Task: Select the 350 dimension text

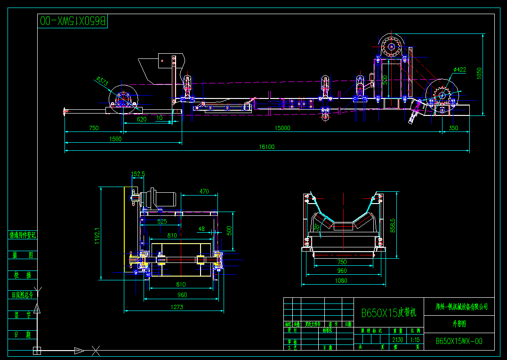Action: [x=453, y=128]
